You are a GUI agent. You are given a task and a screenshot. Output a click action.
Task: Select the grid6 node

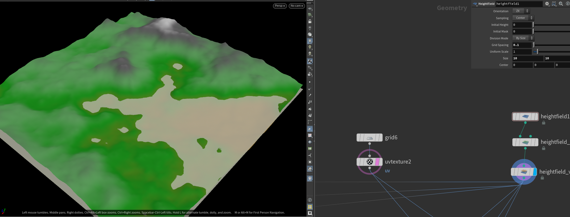pos(370,138)
